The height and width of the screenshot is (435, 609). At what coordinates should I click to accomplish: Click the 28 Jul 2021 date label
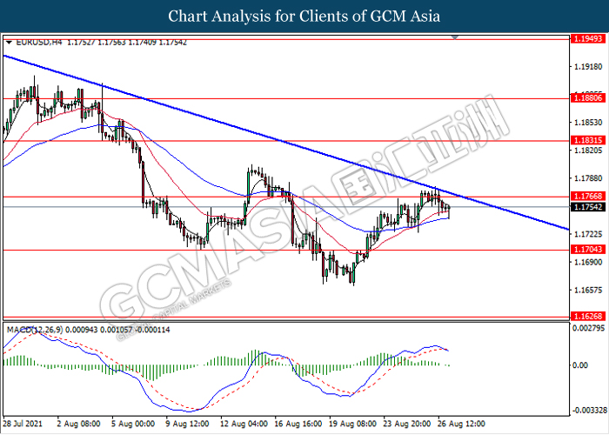tap(23, 423)
